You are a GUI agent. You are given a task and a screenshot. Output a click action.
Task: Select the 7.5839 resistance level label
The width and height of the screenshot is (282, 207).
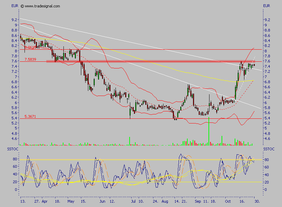tap(31, 59)
